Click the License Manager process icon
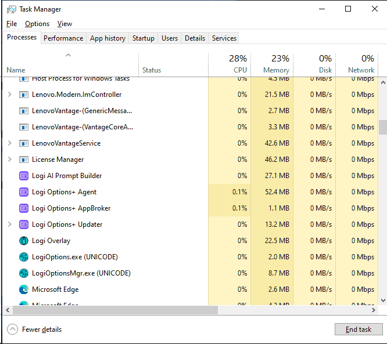This screenshot has width=387, height=344. click(x=24, y=160)
